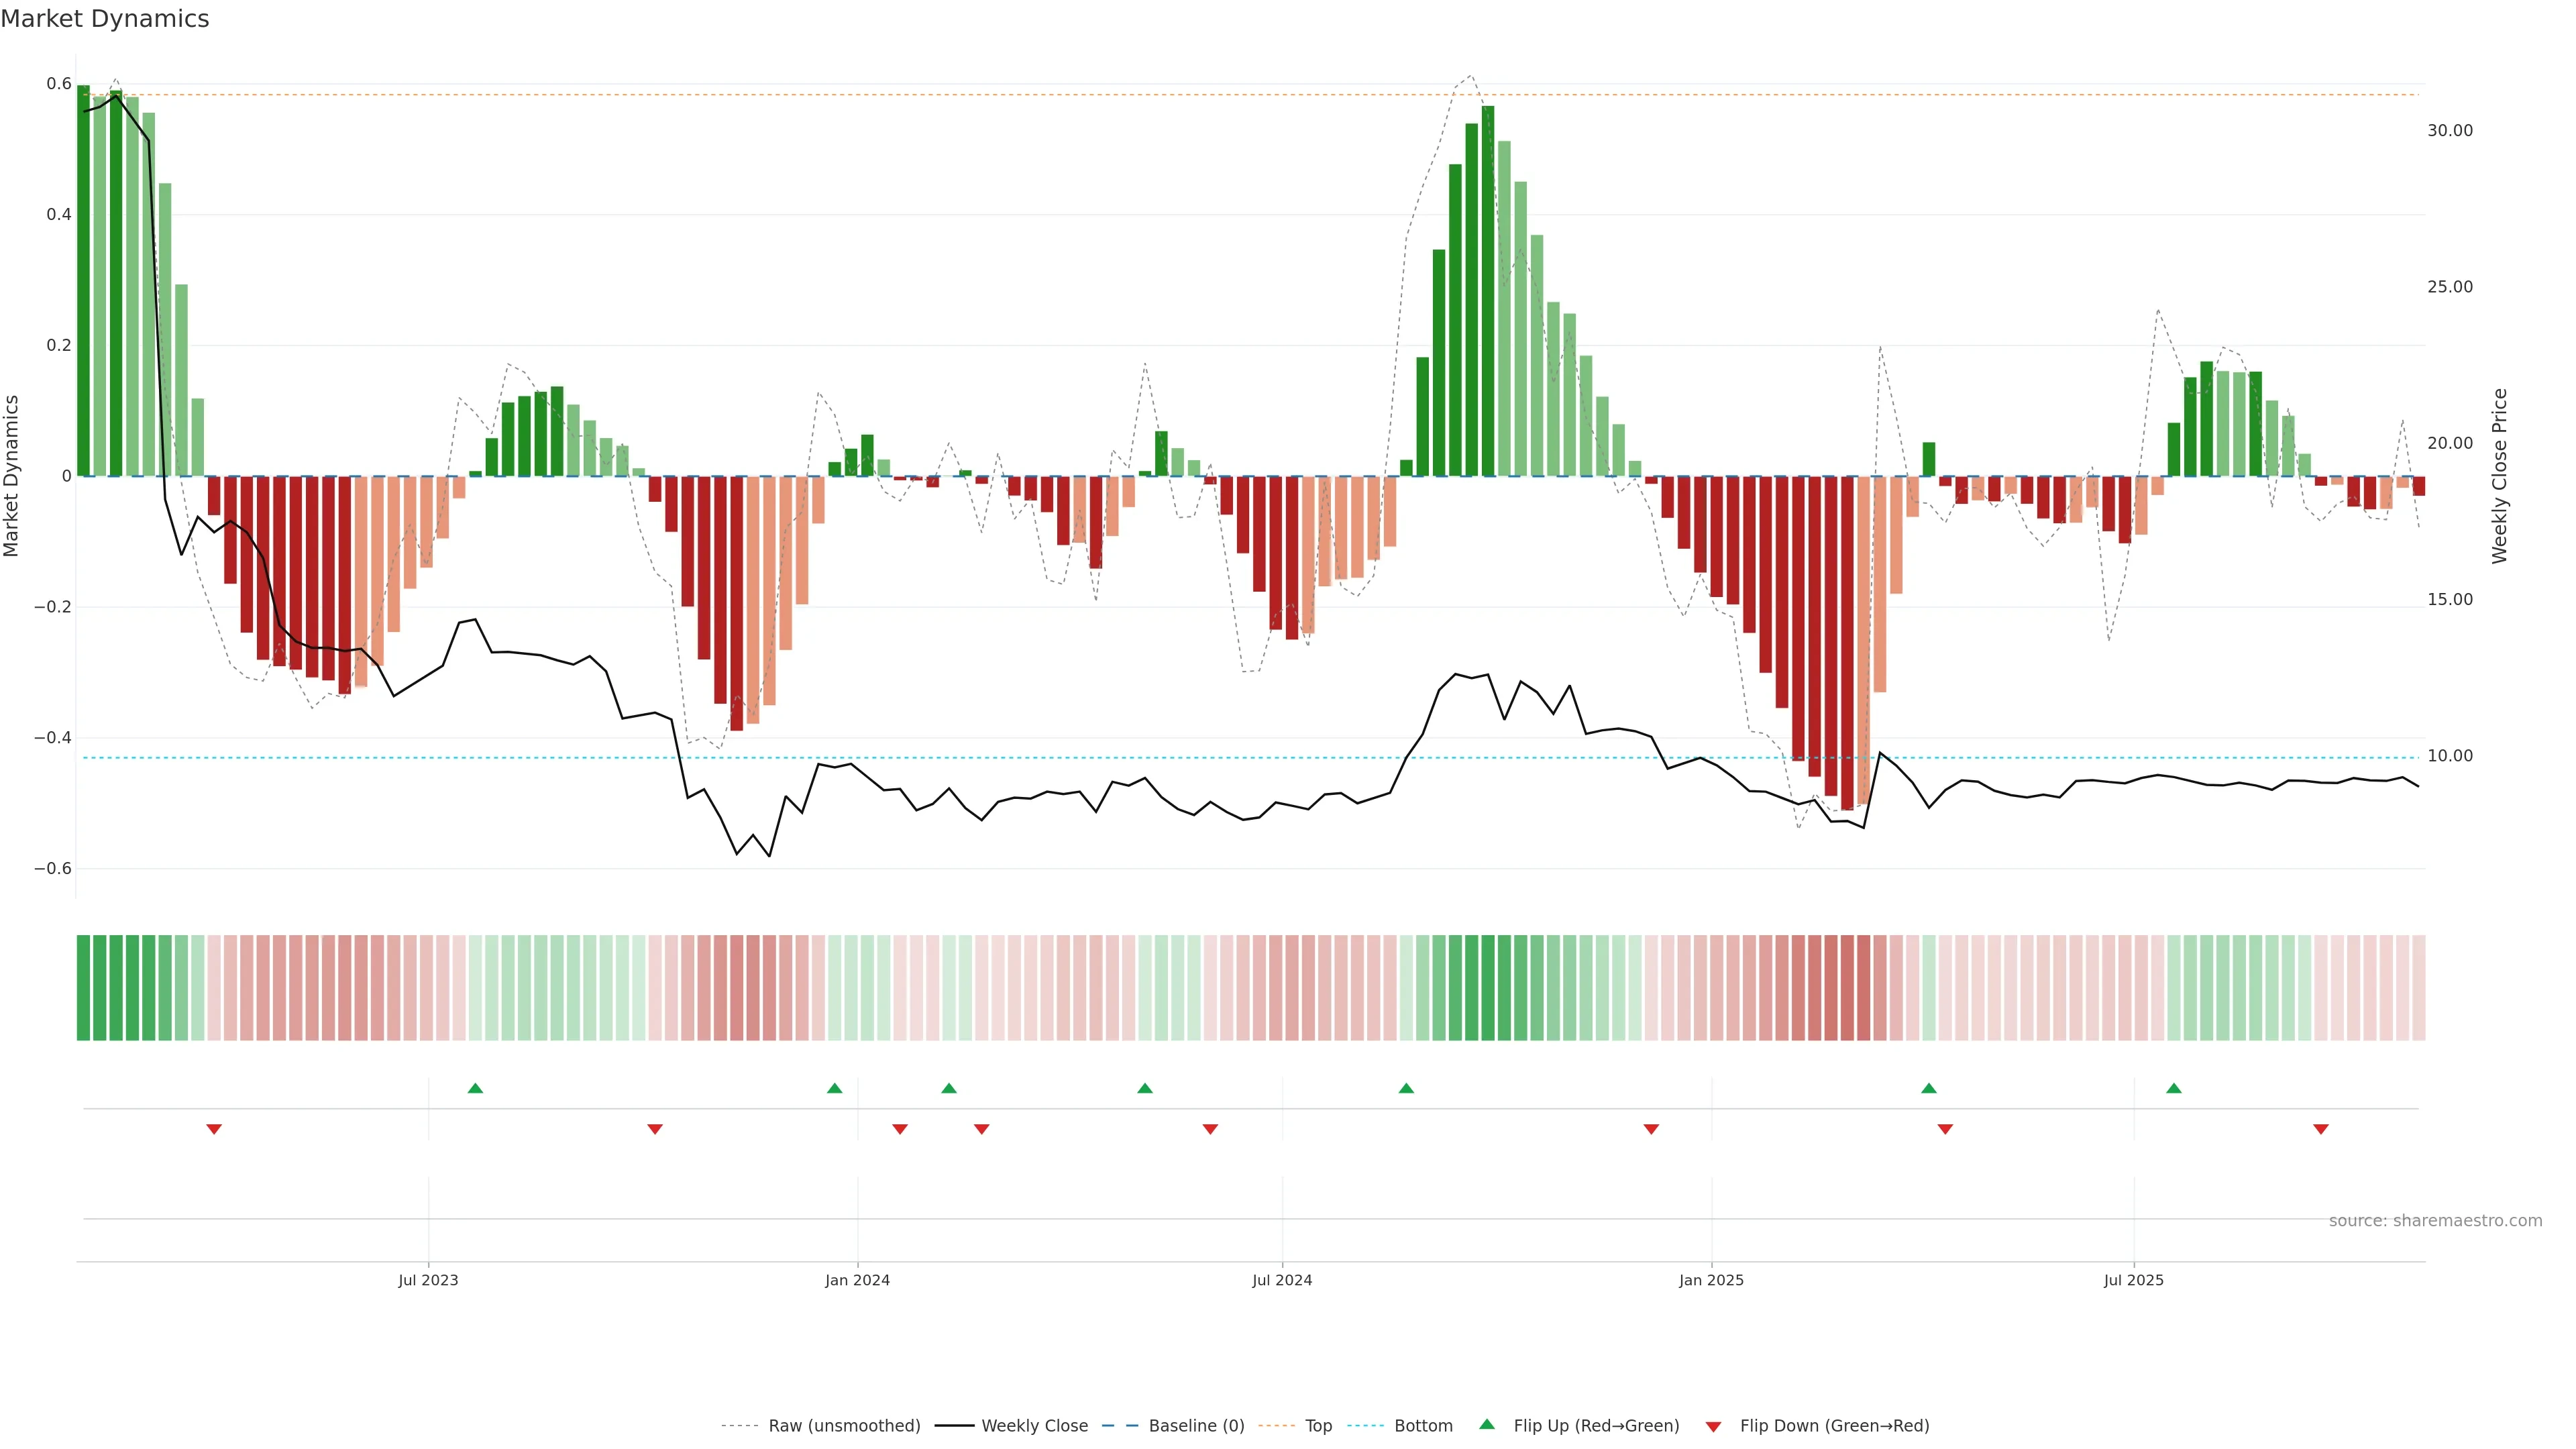The height and width of the screenshot is (1449, 2576).
Task: Click the flip-down triangle just before Jan 2025
Action: (1651, 1129)
